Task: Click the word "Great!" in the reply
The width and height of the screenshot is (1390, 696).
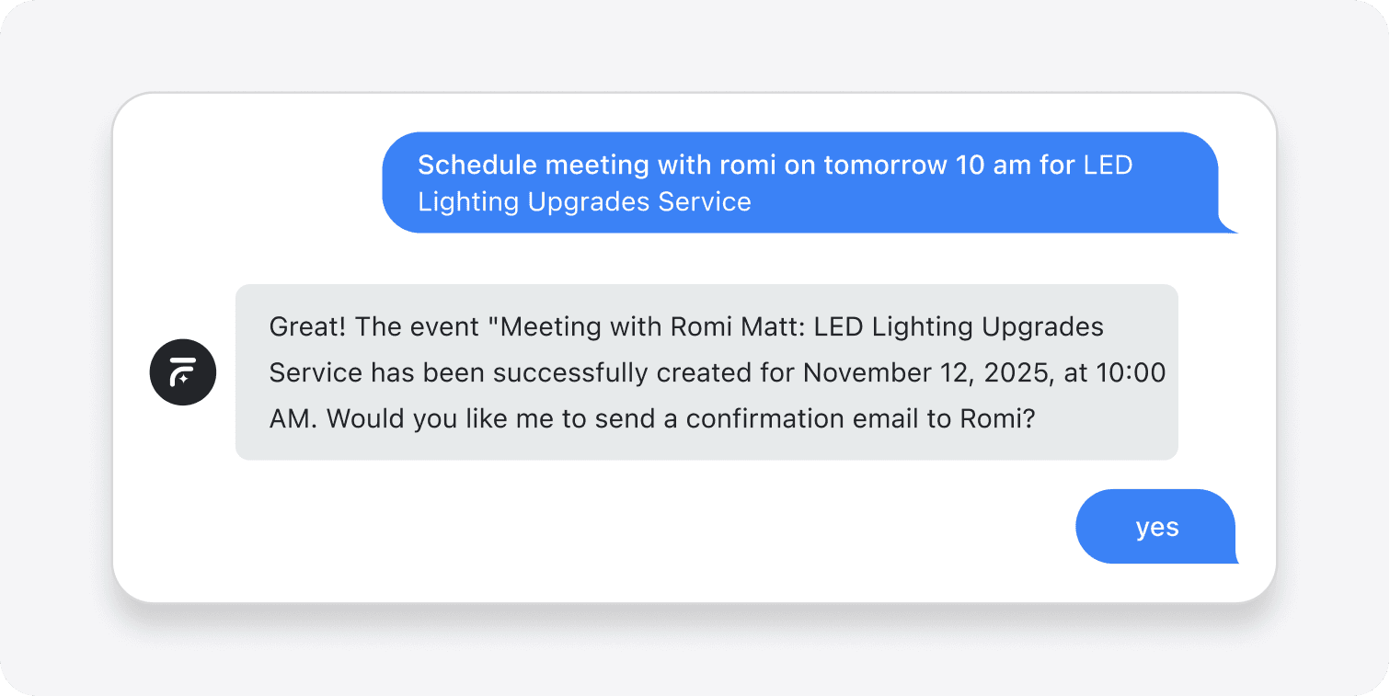Action: pyautogui.click(x=309, y=326)
